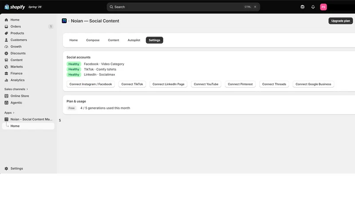Open the notifications bell
Screen dimensions: 355x200
click(x=313, y=7)
